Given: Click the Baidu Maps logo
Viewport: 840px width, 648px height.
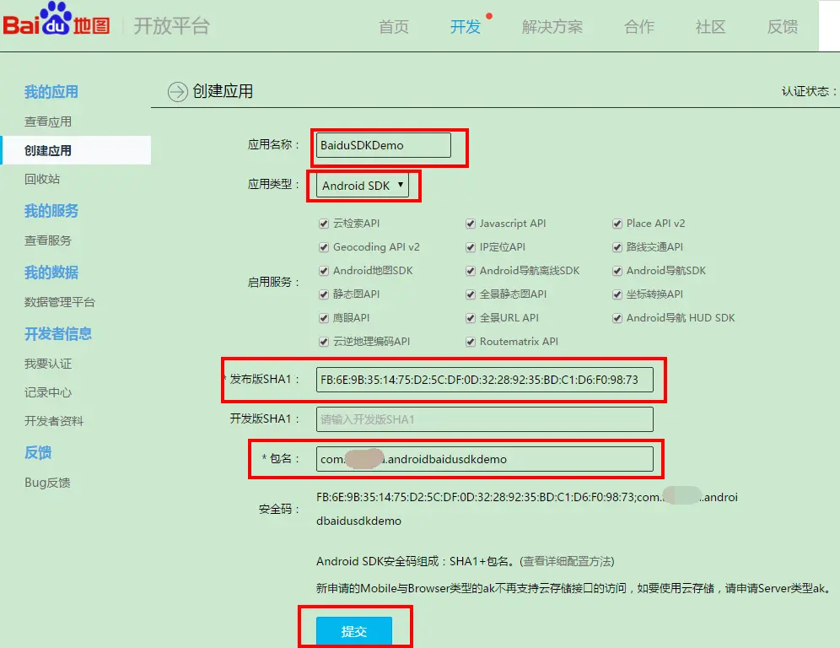Looking at the screenshot, I should [57, 20].
